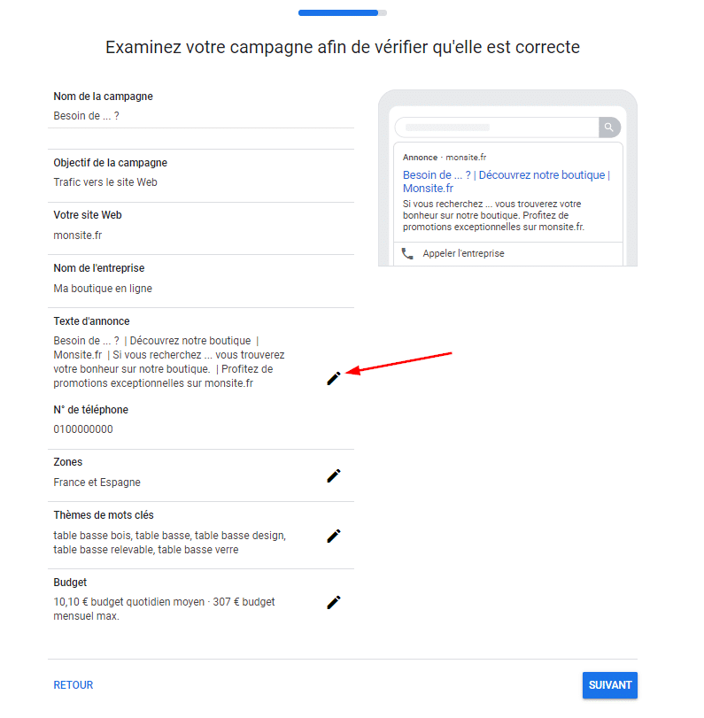Edit the keyword themes with pencil icon
Viewport: 704px width, 718px height.
[x=333, y=536]
